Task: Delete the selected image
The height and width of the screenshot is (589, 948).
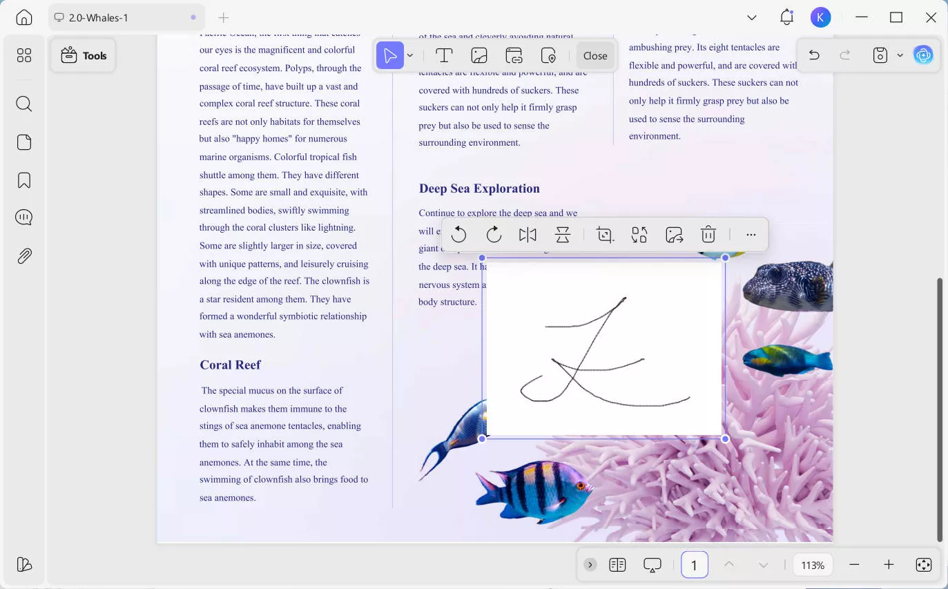Action: click(708, 235)
